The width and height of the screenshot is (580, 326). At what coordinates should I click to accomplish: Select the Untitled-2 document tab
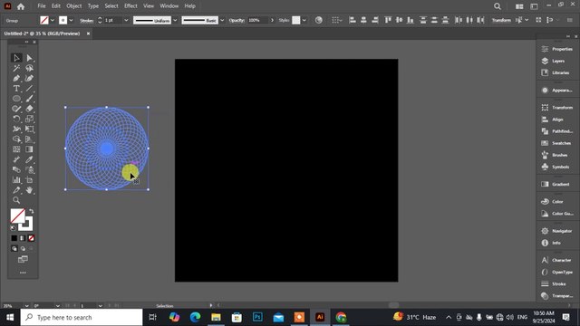tap(43, 34)
